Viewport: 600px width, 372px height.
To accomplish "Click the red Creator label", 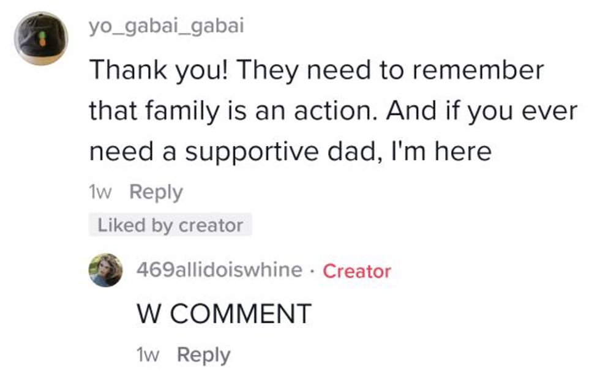I will [356, 270].
